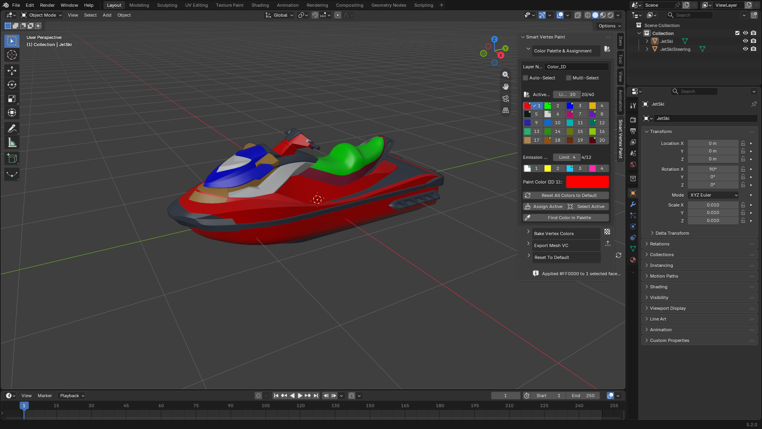Image resolution: width=762 pixels, height=429 pixels.
Task: Open the Object Data mesh properties tab
Action: tap(633, 249)
